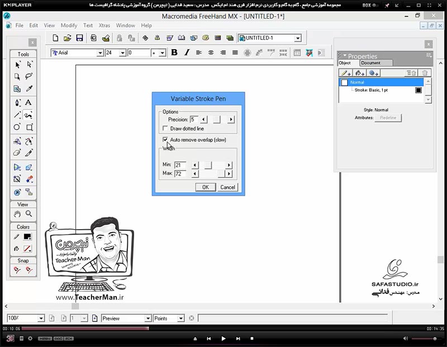Pick the Eyedropper tool
The height and width of the screenshot is (347, 447).
(x=29, y=88)
